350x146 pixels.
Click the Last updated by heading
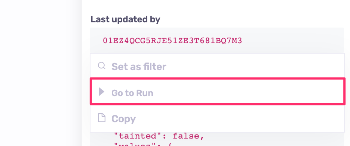(x=125, y=20)
